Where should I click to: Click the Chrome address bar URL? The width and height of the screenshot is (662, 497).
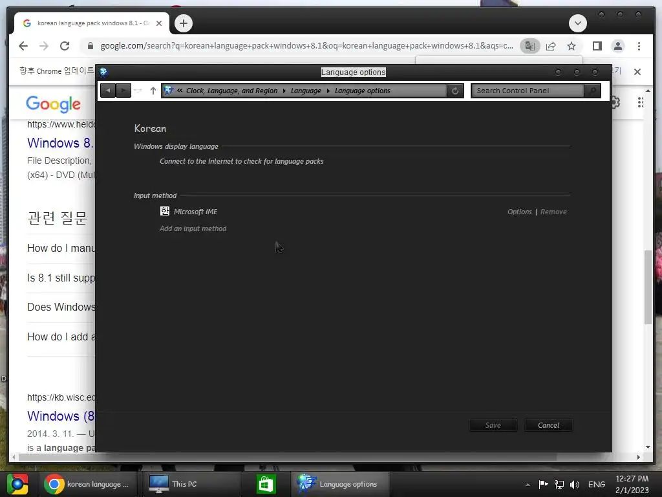(306, 46)
